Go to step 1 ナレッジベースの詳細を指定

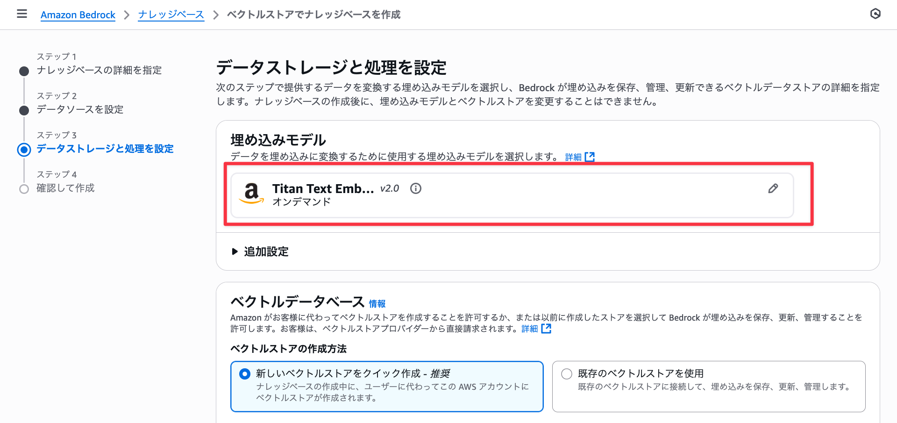99,70
